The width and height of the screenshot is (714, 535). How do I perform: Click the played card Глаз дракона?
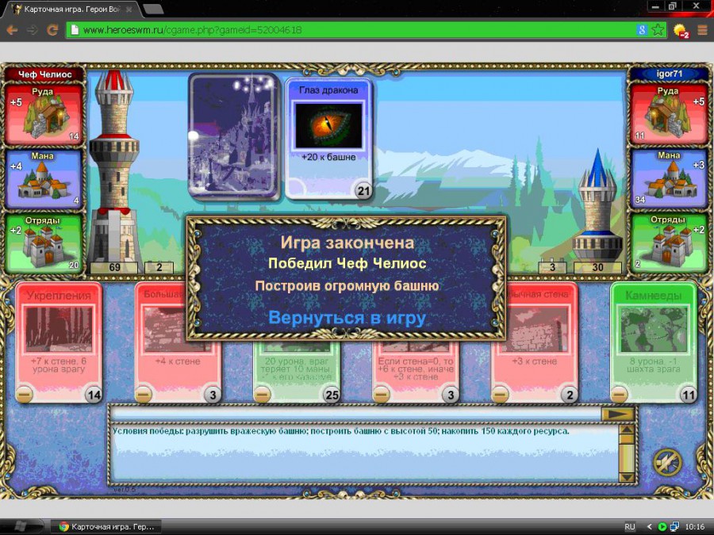[x=328, y=139]
